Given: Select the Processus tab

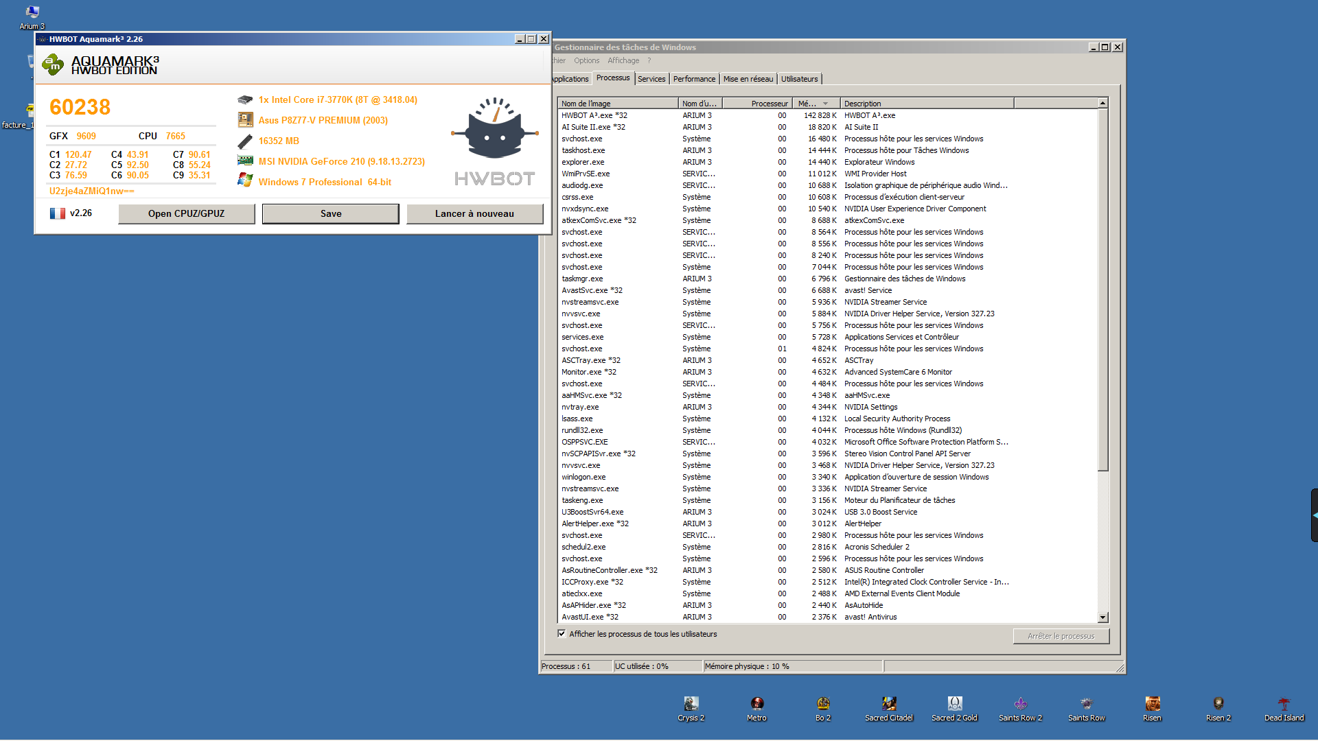Looking at the screenshot, I should click(x=613, y=78).
